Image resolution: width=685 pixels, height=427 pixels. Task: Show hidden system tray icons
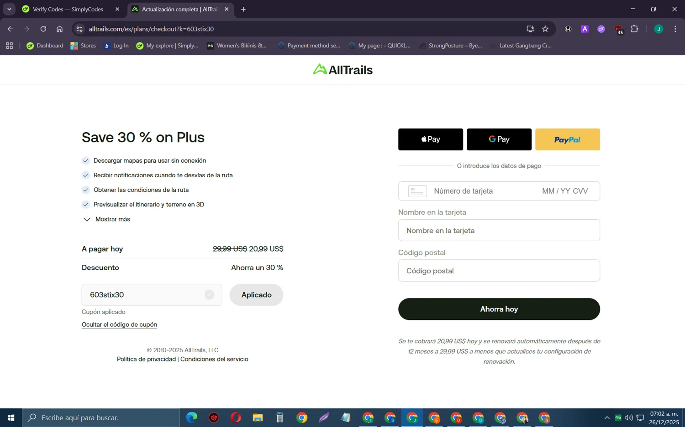[x=607, y=417]
